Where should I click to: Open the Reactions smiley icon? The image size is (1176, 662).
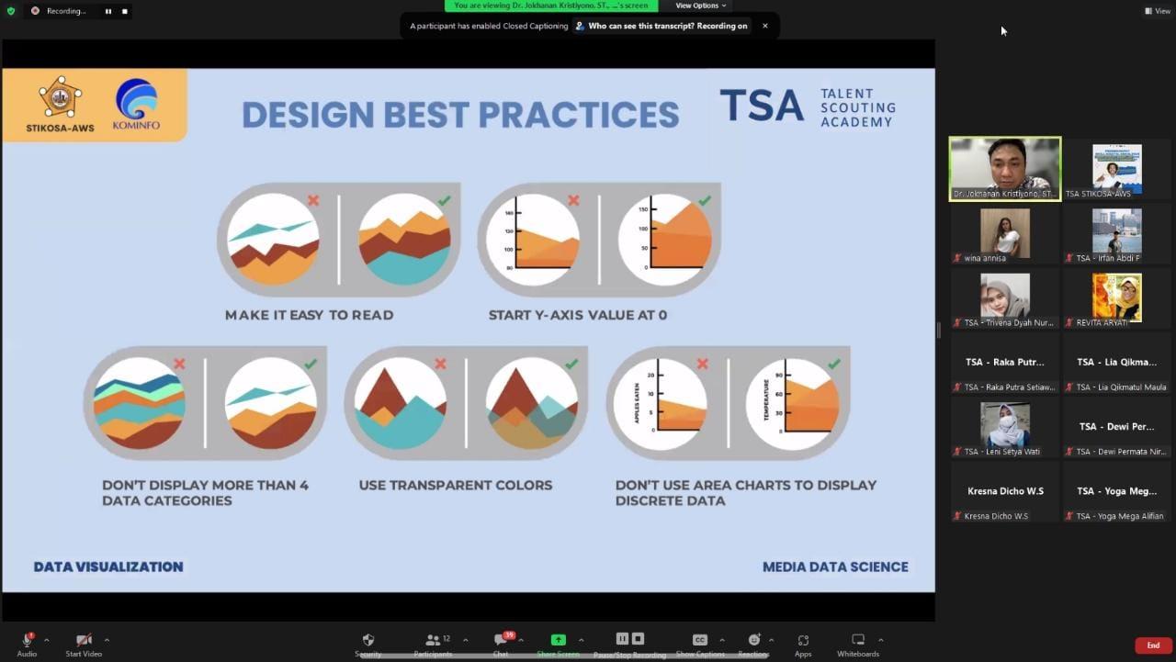(x=753, y=640)
